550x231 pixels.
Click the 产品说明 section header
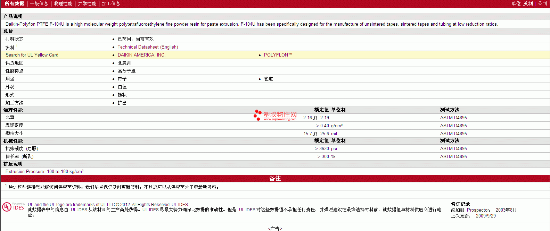[13, 16]
